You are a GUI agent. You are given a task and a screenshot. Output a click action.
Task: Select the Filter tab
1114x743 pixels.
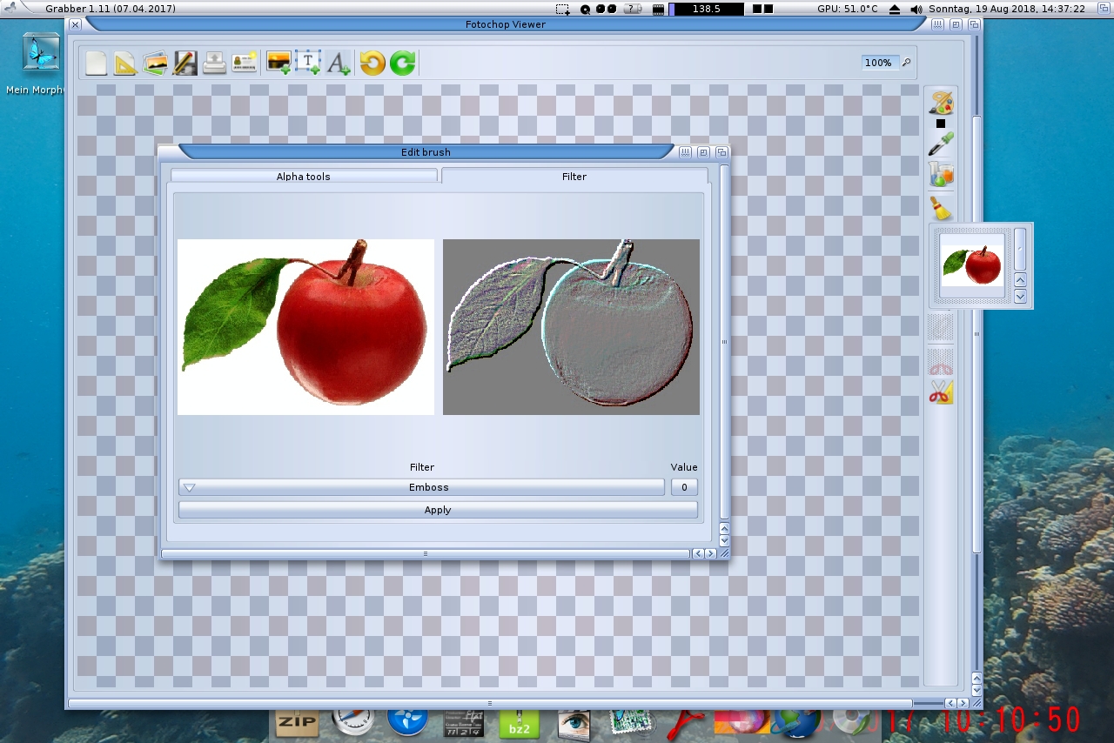point(574,177)
